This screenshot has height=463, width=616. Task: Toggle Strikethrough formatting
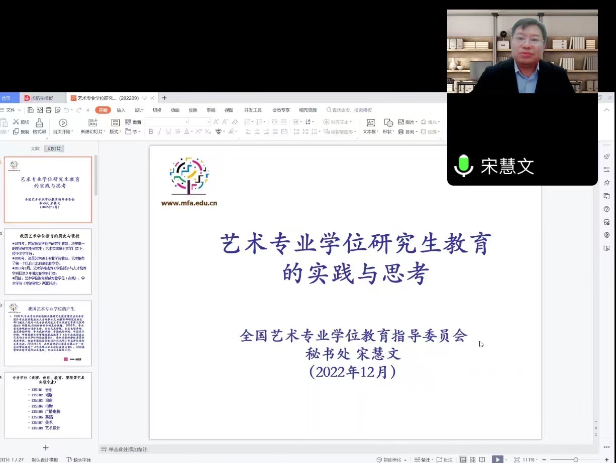click(x=177, y=131)
